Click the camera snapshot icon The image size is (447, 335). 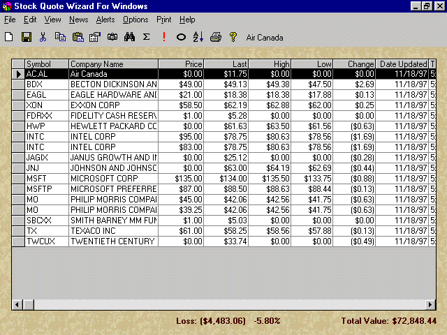coord(112,37)
